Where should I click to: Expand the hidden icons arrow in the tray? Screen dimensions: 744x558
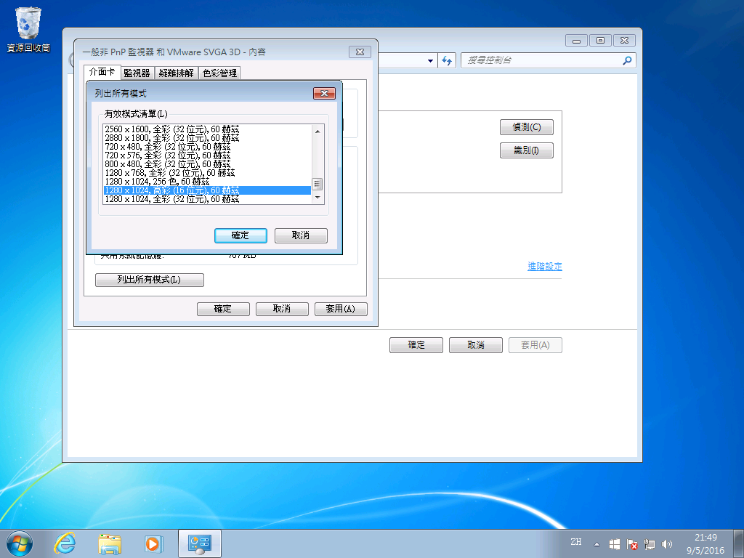tap(597, 543)
